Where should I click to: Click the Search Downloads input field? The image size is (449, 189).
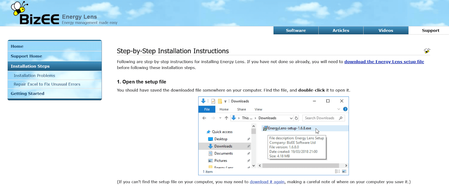[320, 118]
